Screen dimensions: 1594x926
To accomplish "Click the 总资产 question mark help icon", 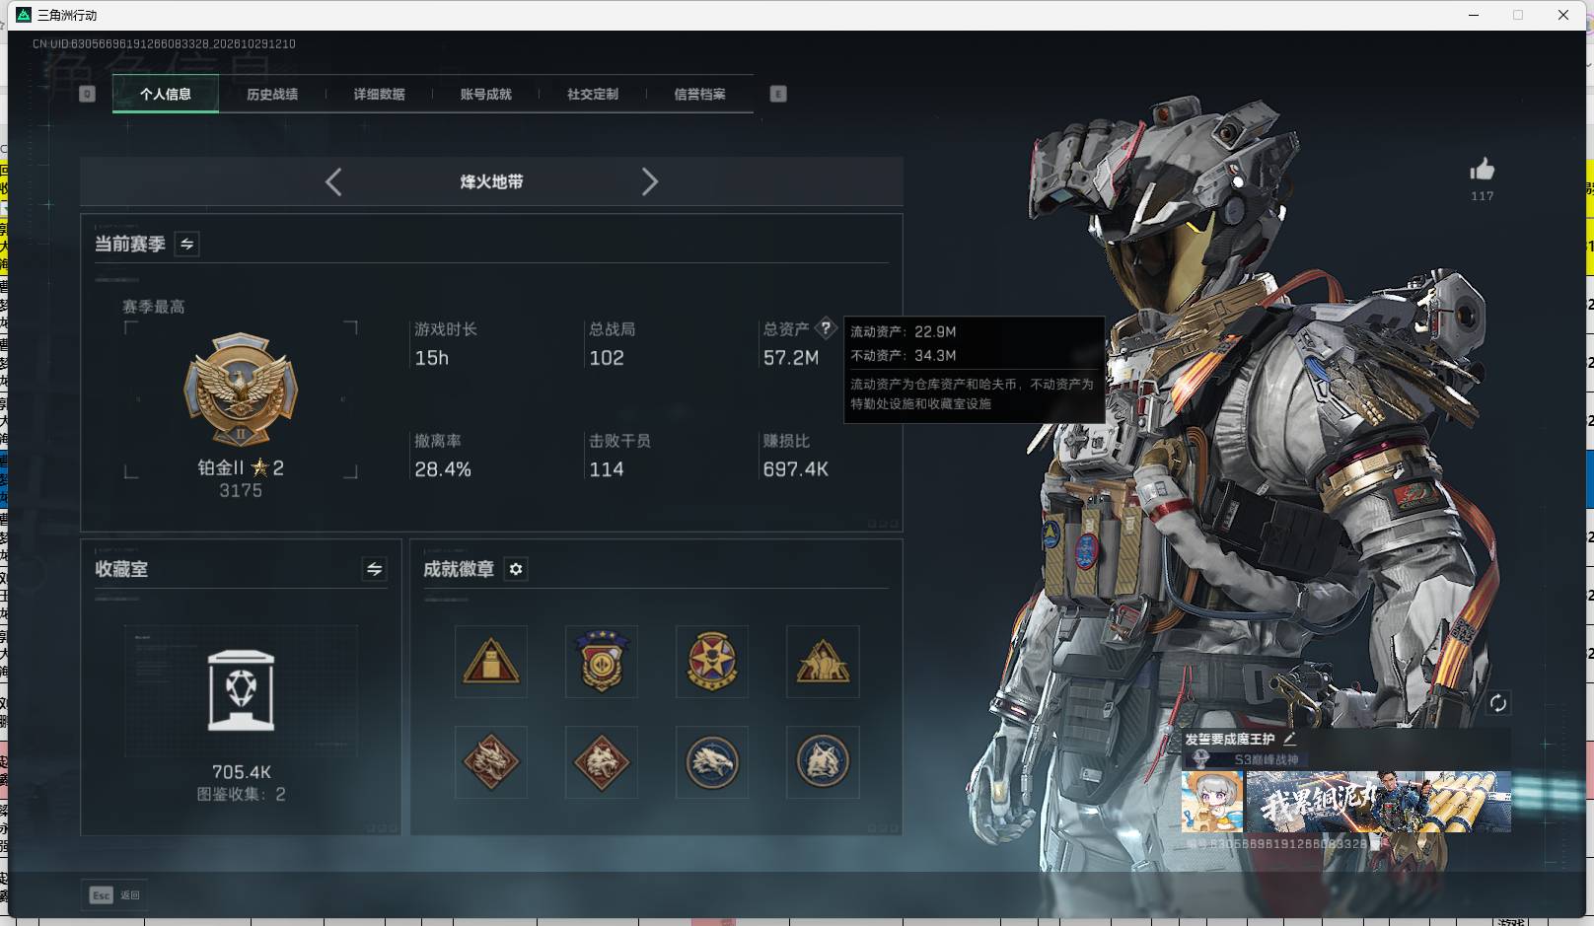I will [827, 328].
